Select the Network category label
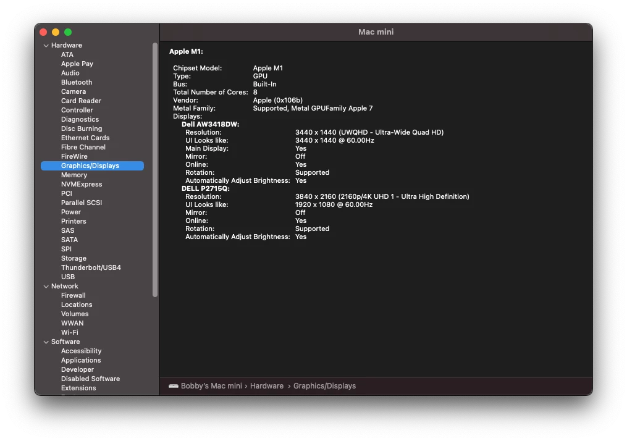Image resolution: width=627 pixels, height=441 pixels. coord(65,286)
